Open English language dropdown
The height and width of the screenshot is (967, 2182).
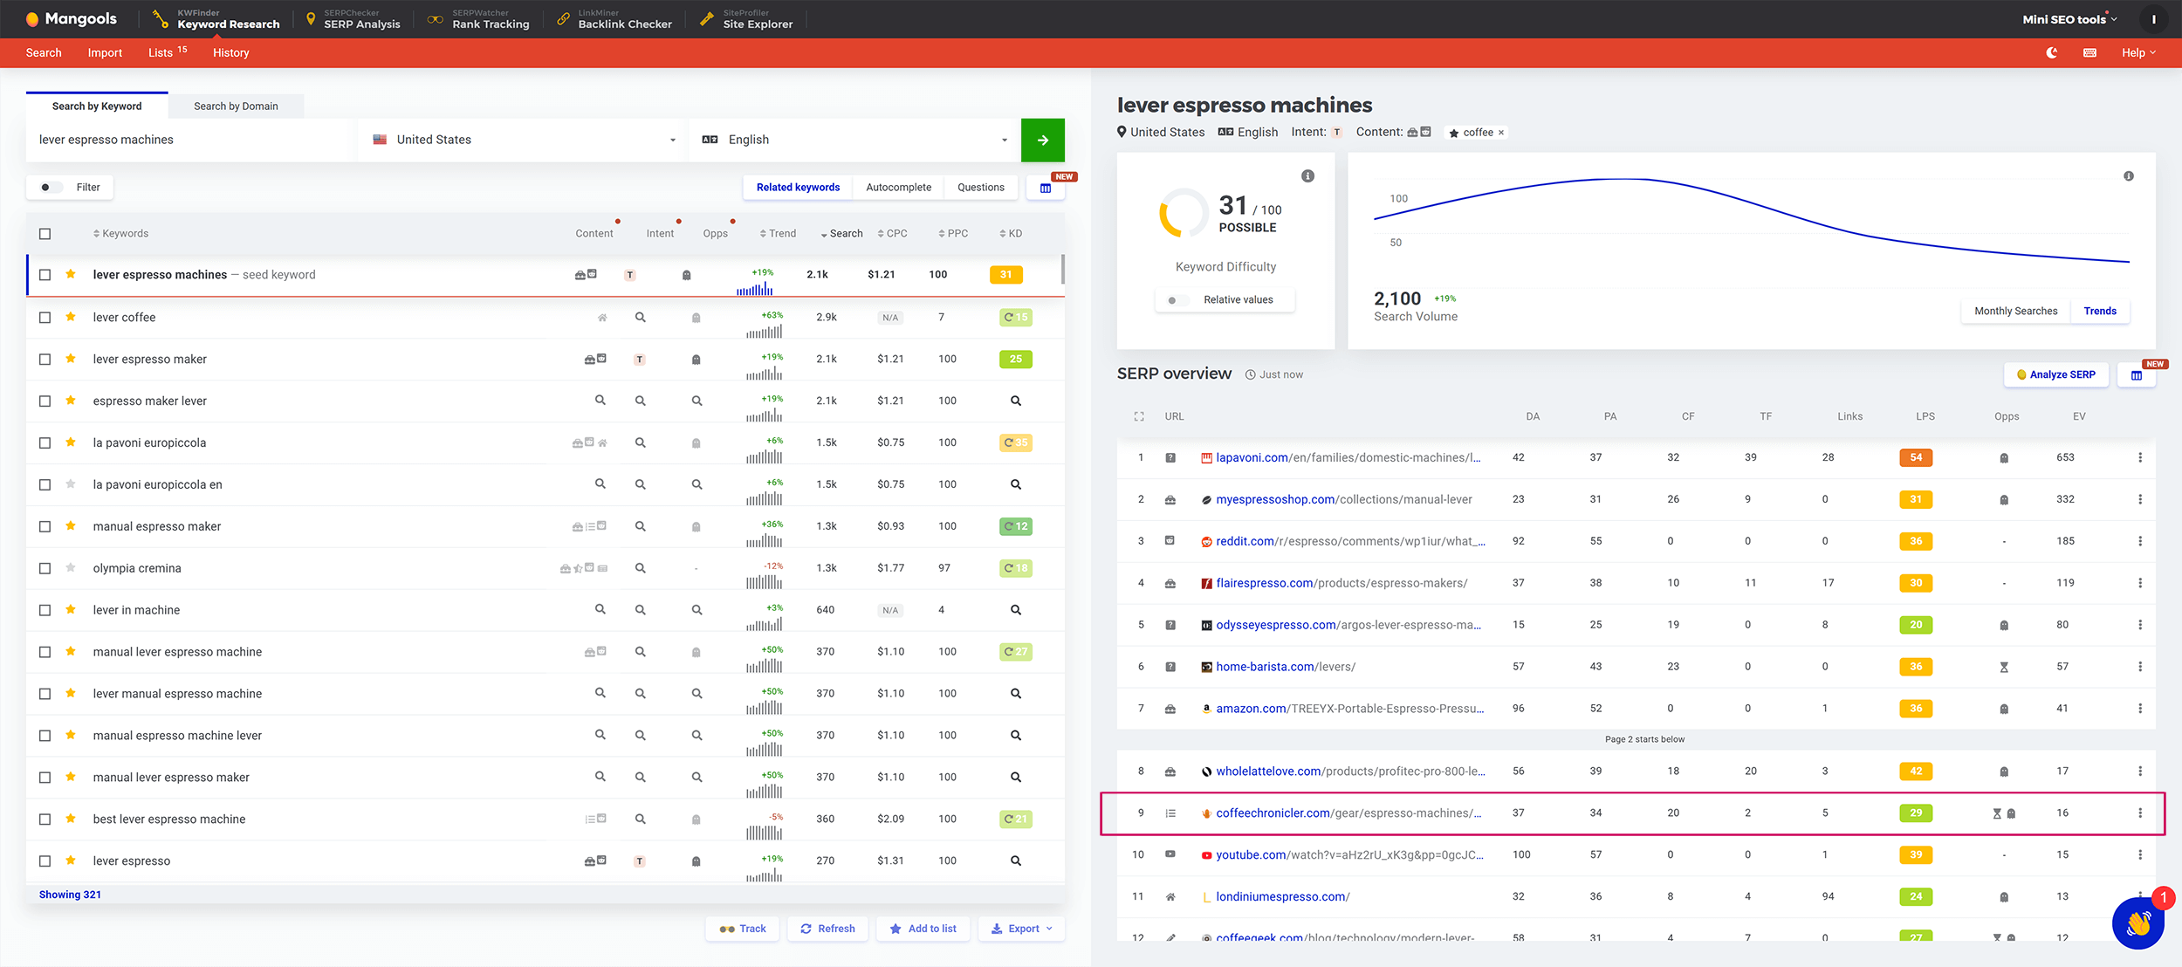pos(855,140)
